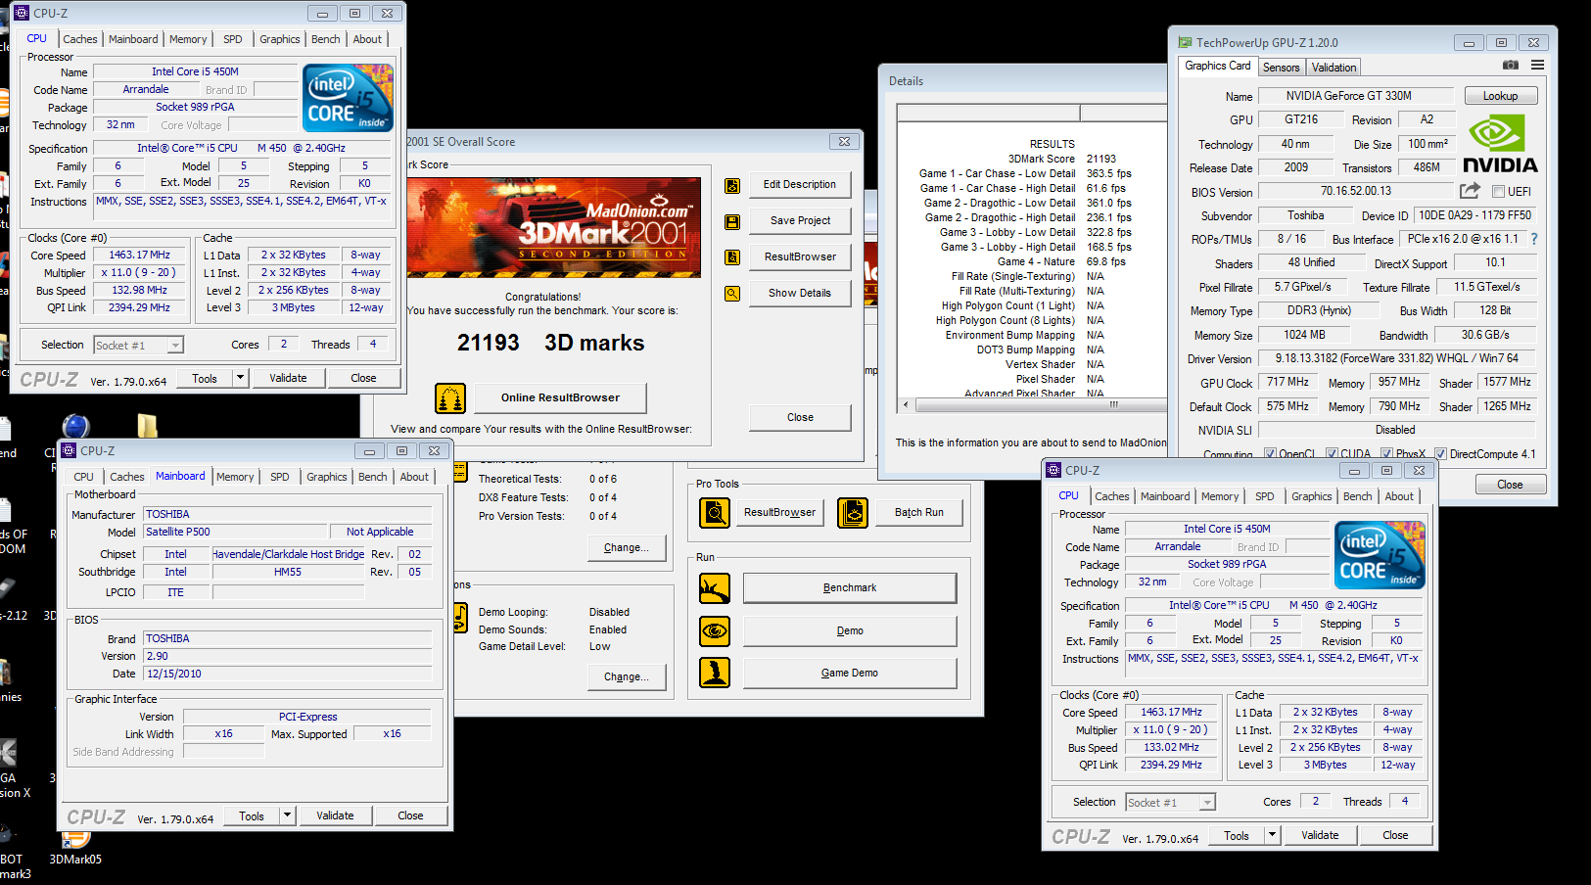This screenshot has width=1591, height=885.
Task: Click the eye icon next to Demo
Action: [x=715, y=630]
